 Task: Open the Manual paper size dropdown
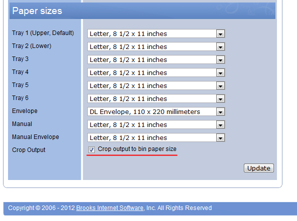(x=156, y=124)
